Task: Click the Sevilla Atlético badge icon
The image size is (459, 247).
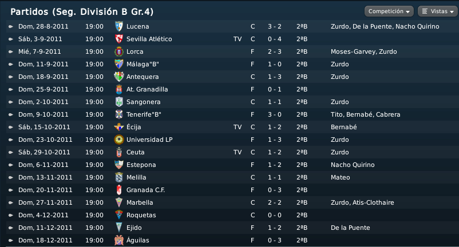Action: click(x=119, y=39)
